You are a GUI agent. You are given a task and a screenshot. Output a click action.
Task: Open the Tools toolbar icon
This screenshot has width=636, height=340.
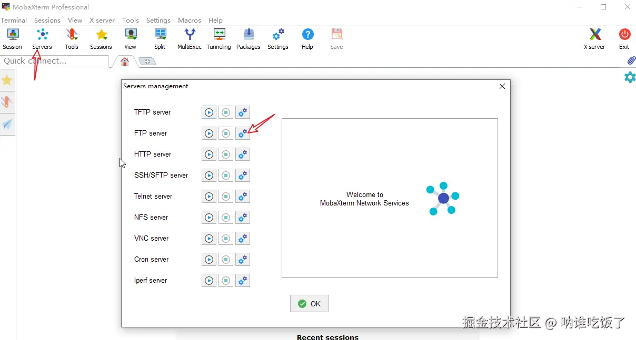(x=72, y=39)
